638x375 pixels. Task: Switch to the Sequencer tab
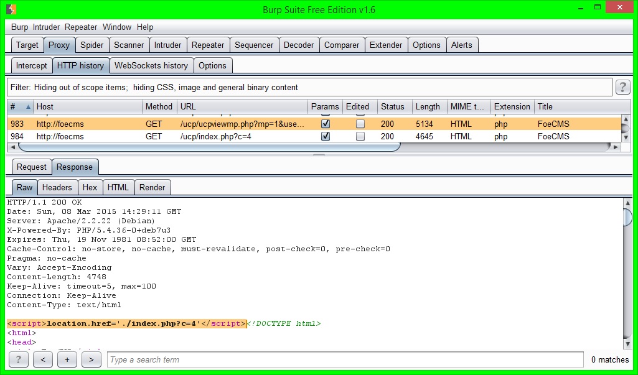coord(254,45)
